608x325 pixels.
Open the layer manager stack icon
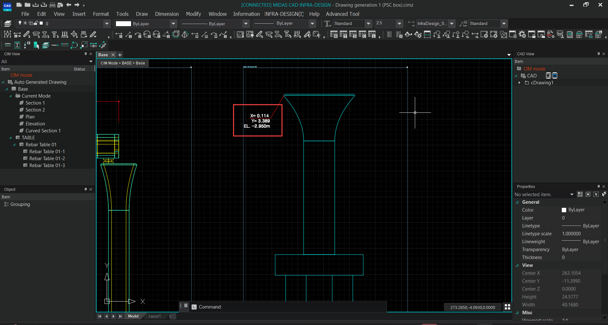(8, 24)
